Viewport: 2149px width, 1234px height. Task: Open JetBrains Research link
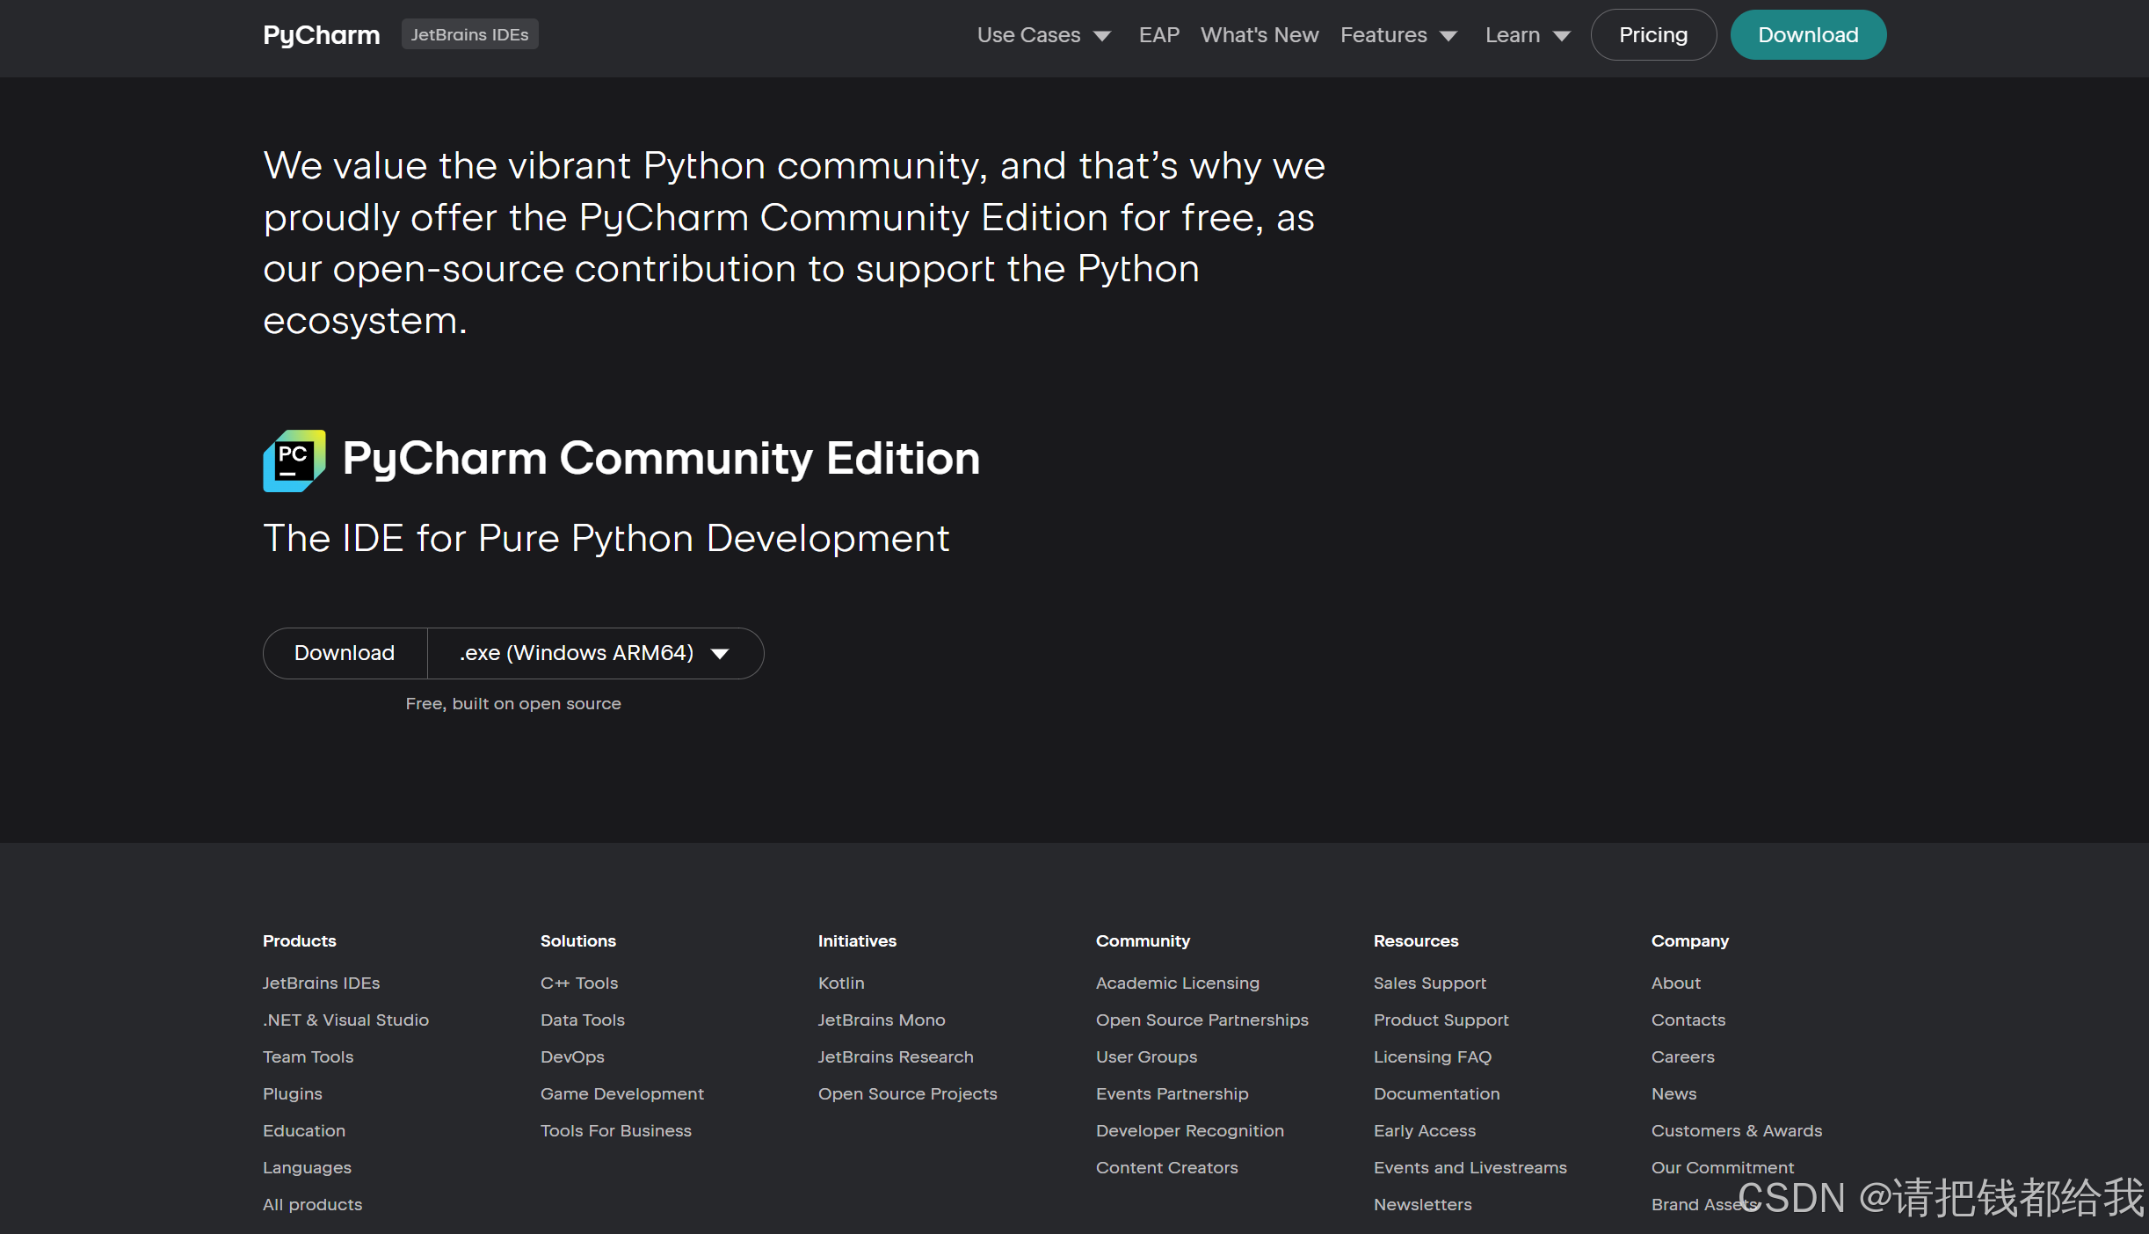tap(895, 1056)
